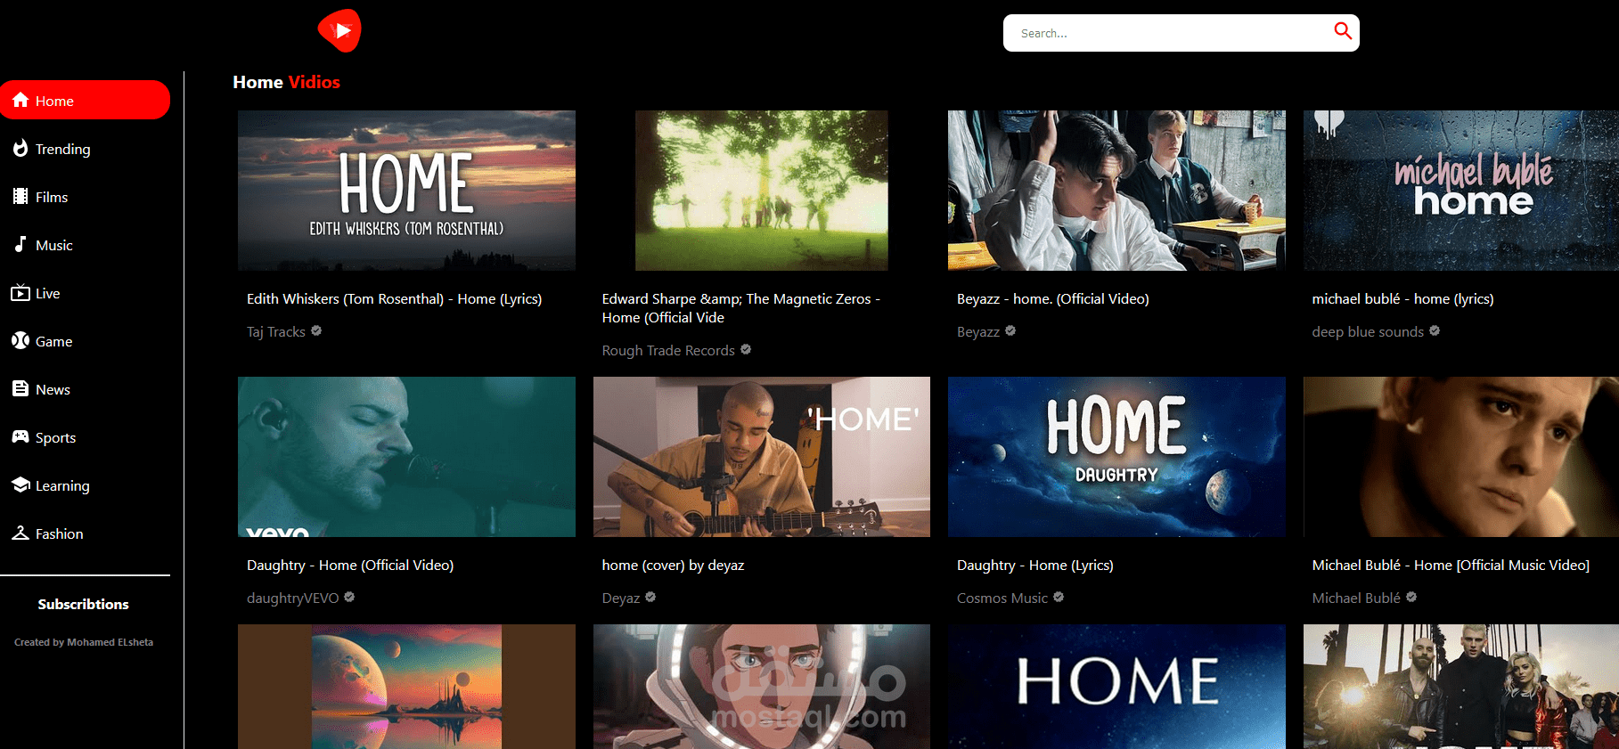
Task: Click title michael bublé - home (lyrics)
Action: (1402, 299)
